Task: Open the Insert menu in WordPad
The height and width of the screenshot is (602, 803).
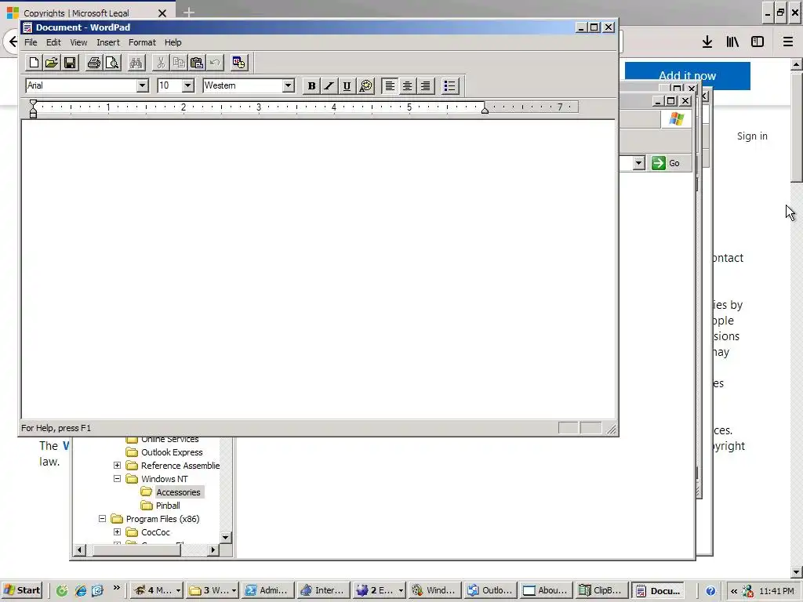Action: pyautogui.click(x=108, y=42)
